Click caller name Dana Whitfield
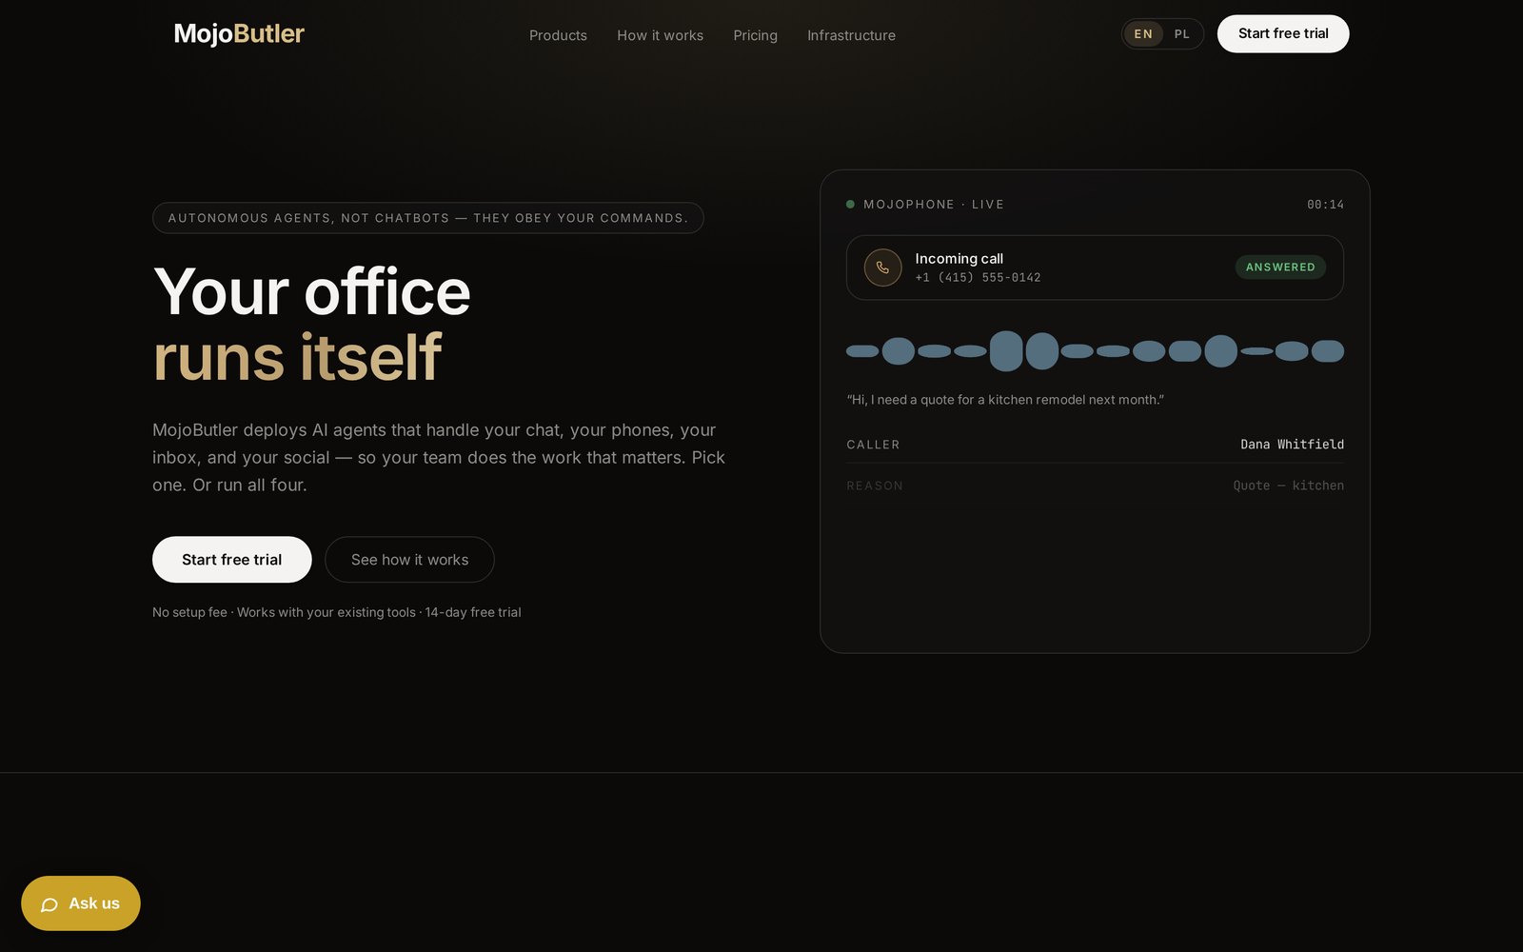 click(1292, 445)
